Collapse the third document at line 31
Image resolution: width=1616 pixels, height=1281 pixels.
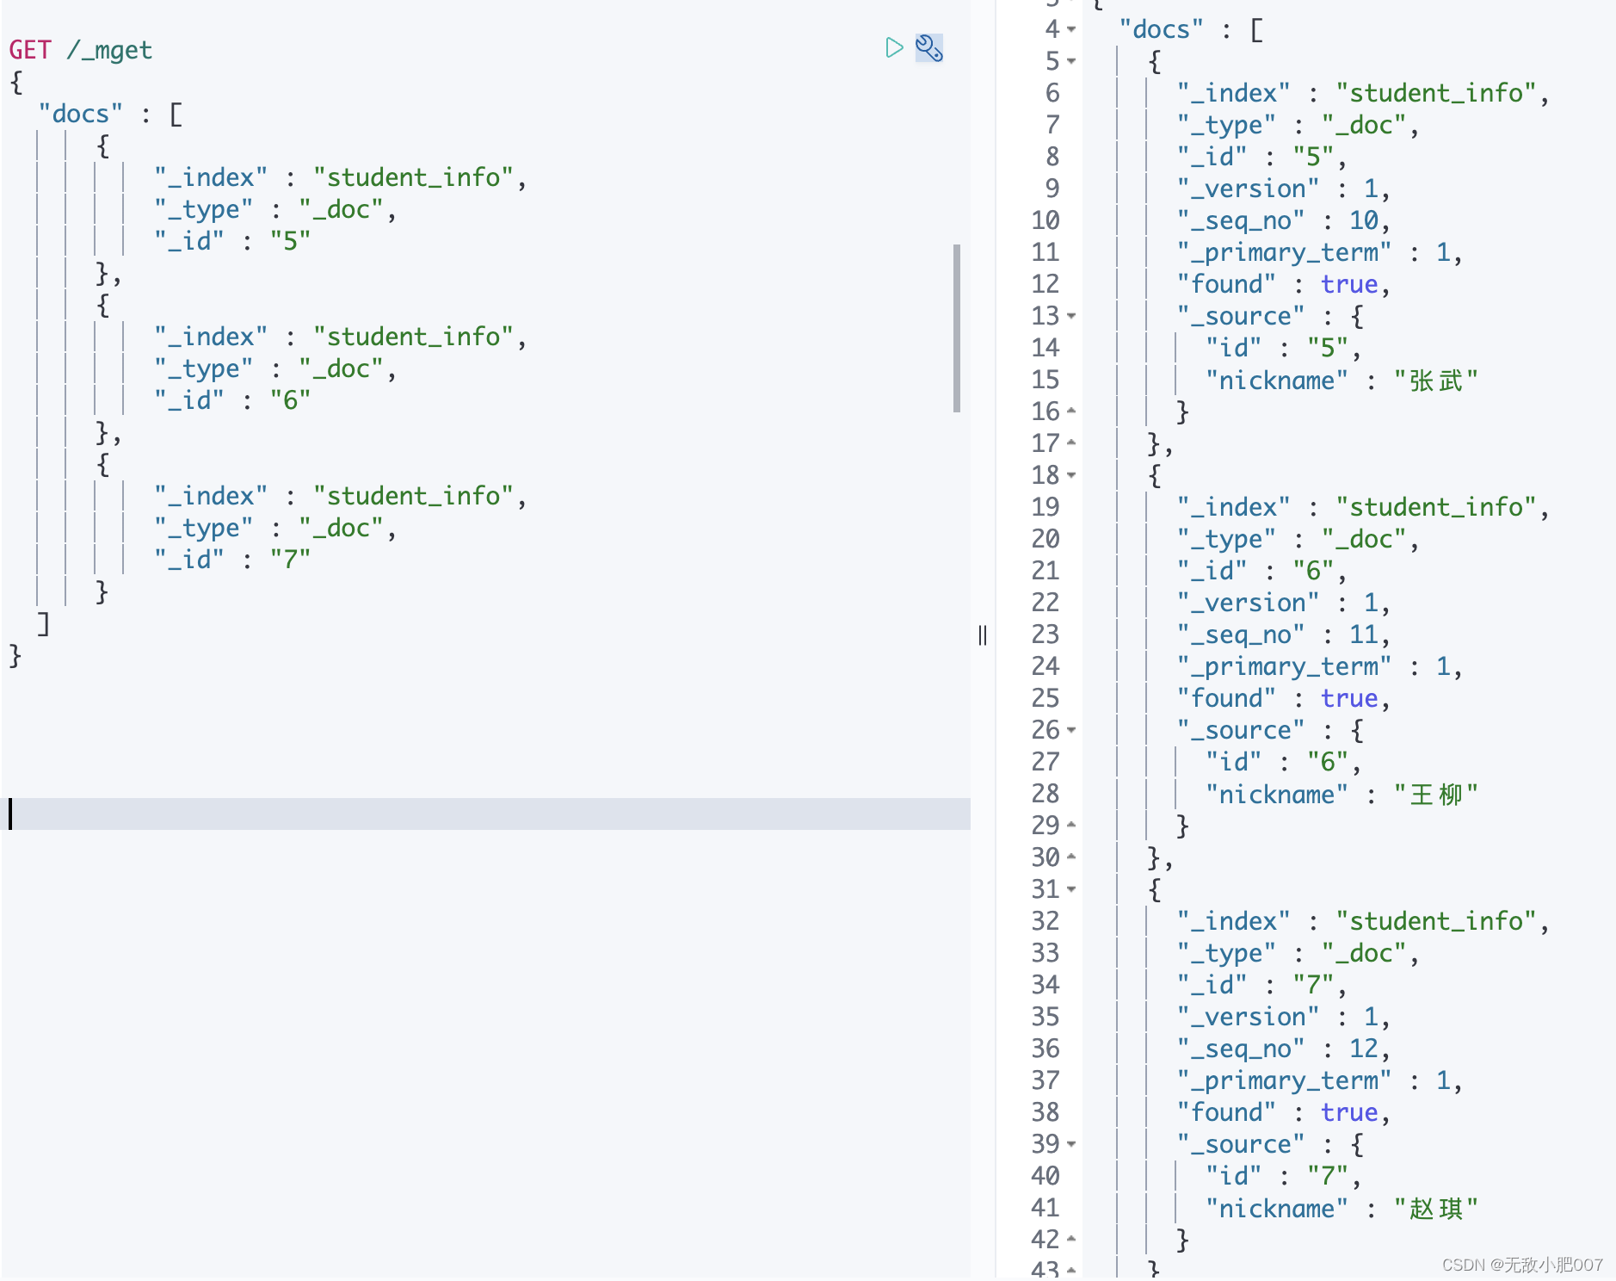[1071, 889]
